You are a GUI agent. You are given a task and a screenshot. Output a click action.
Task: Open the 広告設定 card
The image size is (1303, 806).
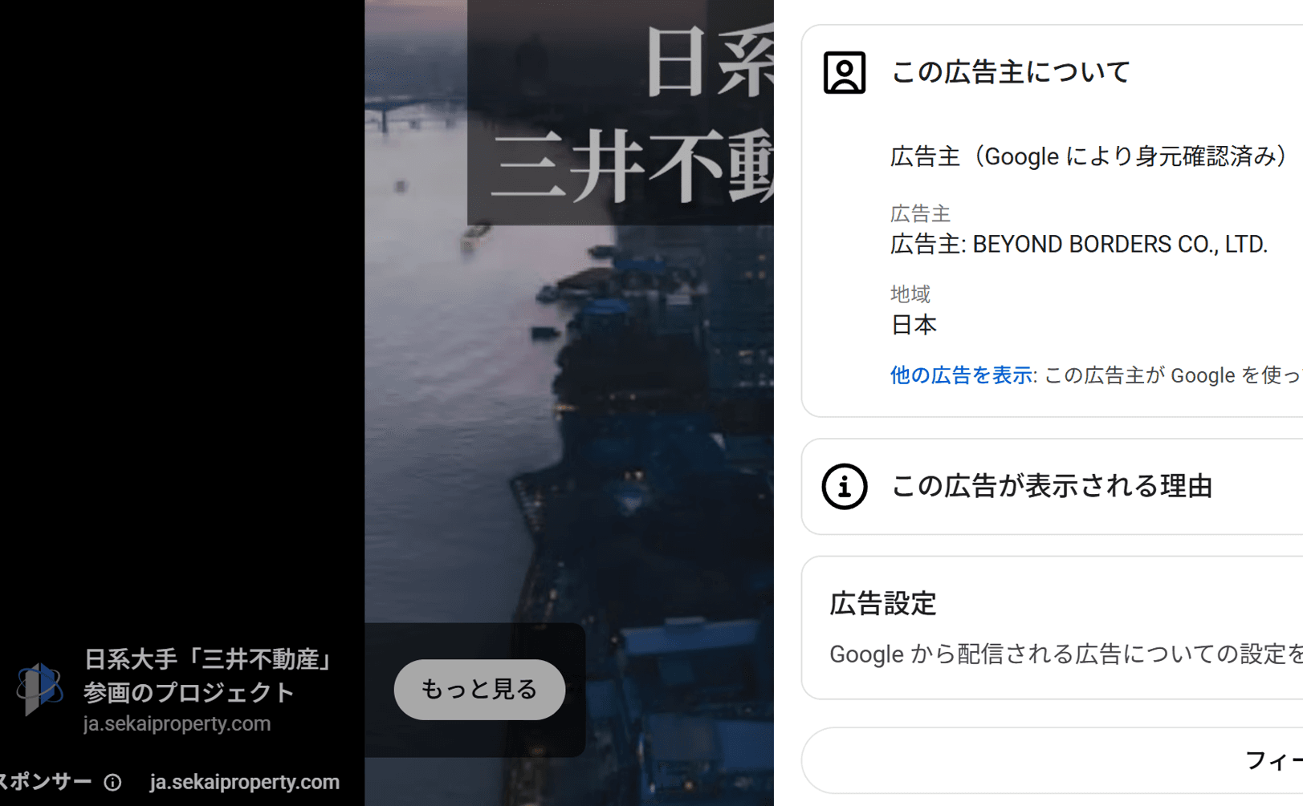pos(1052,627)
